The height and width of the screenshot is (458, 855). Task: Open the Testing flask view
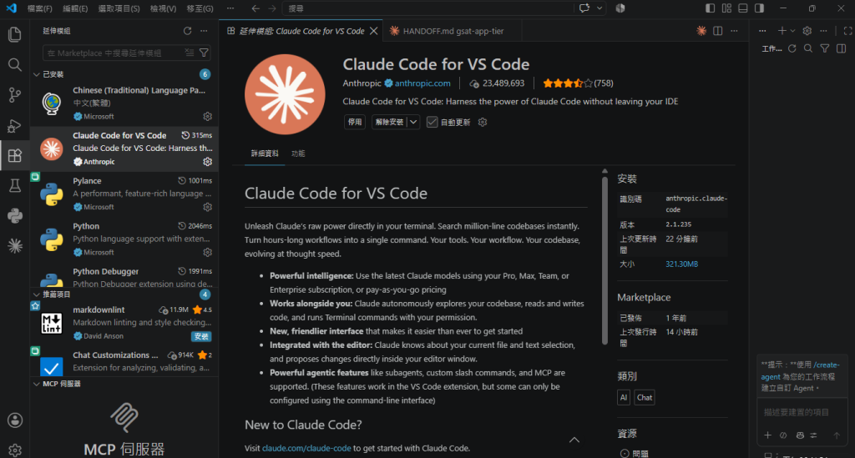click(15, 186)
